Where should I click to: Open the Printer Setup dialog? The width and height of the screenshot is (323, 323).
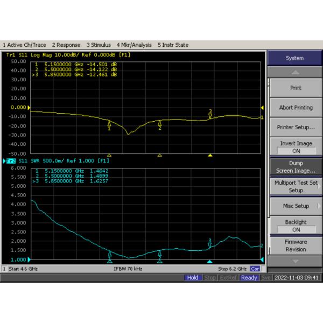click(x=294, y=128)
